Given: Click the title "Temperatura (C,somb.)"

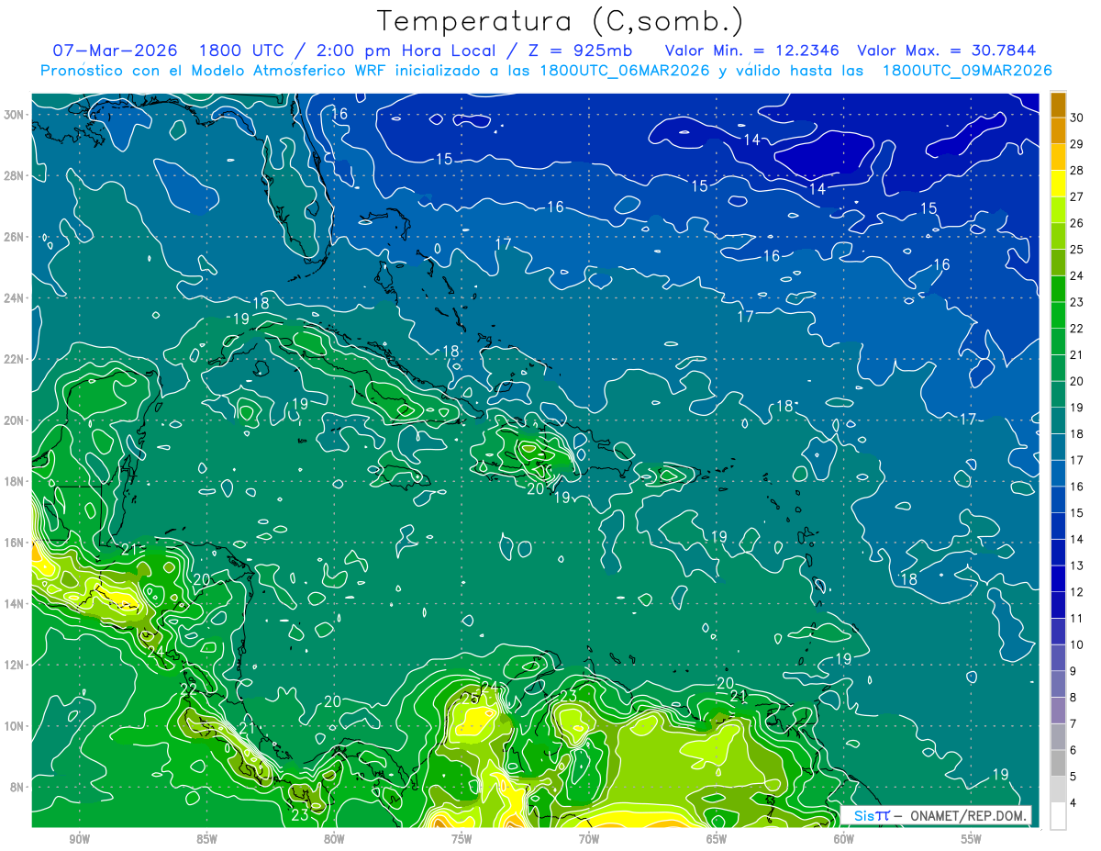Looking at the screenshot, I should click(x=561, y=21).
